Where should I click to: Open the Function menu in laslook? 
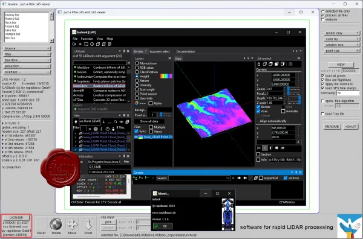pyautogui.click(x=87, y=39)
